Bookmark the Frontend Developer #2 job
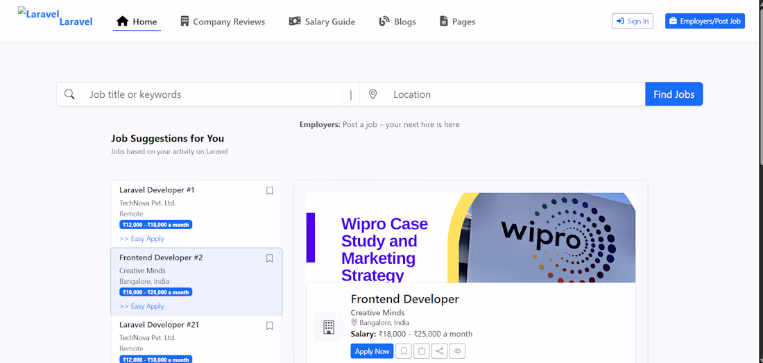The width and height of the screenshot is (763, 363). coord(270,258)
